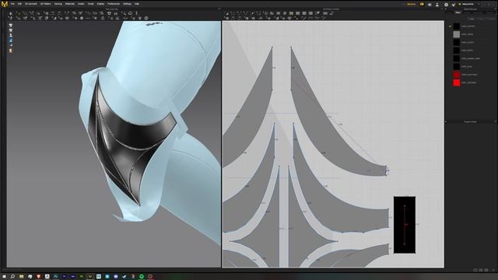
Task: Open the 2D Pattern menu
Action: [46, 4]
